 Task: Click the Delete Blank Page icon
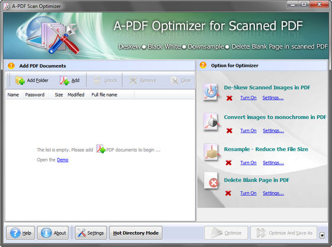[211, 181]
